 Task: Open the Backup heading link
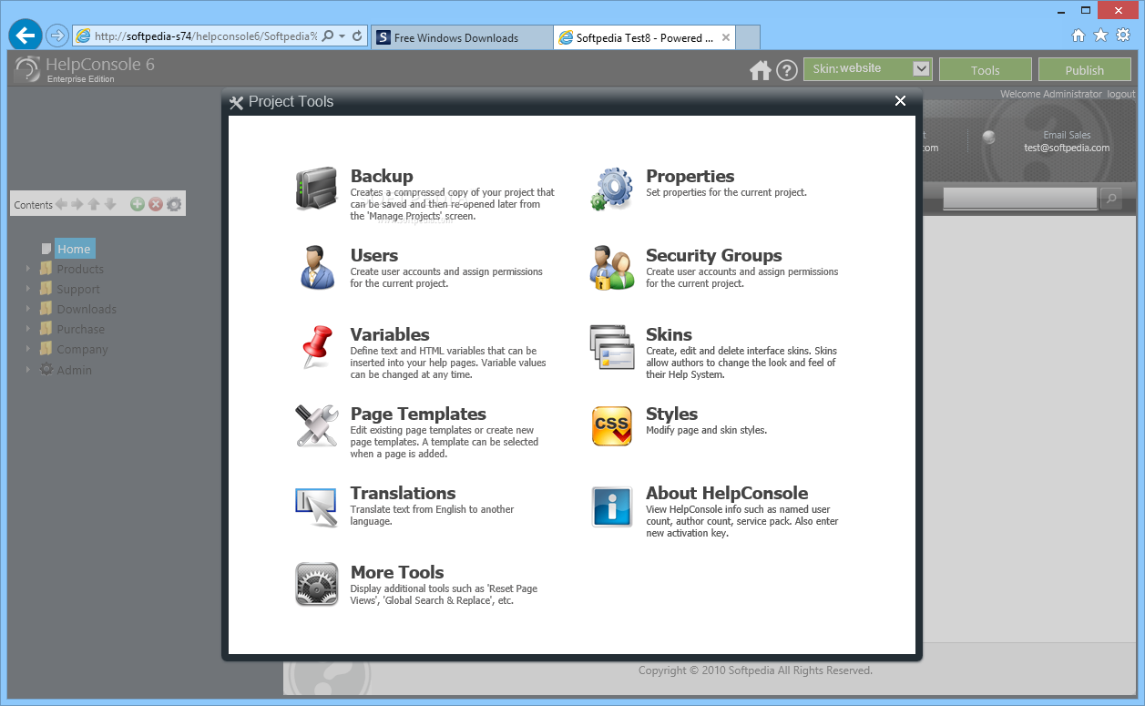tap(382, 176)
